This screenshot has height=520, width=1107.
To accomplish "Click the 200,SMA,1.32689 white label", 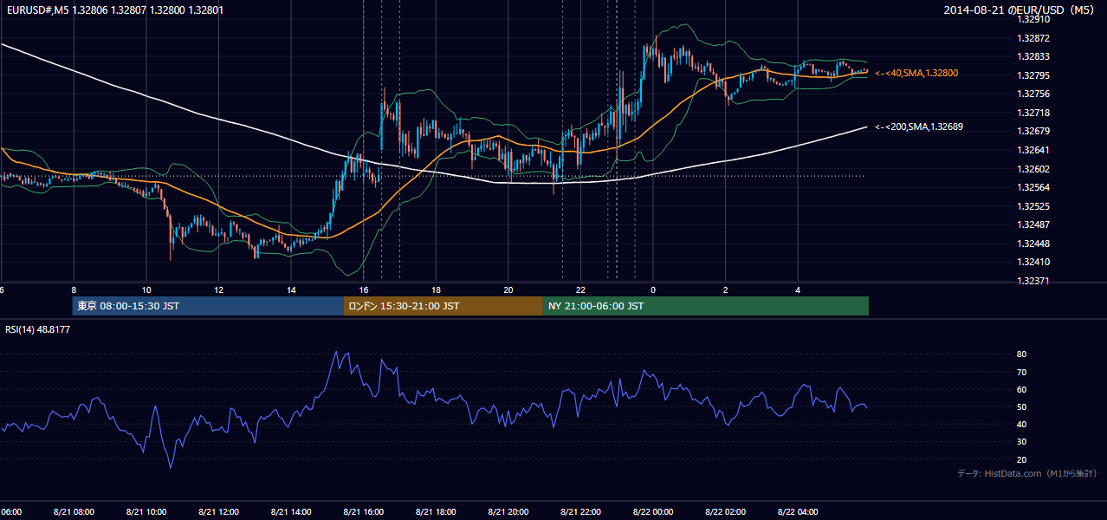I will click(919, 127).
